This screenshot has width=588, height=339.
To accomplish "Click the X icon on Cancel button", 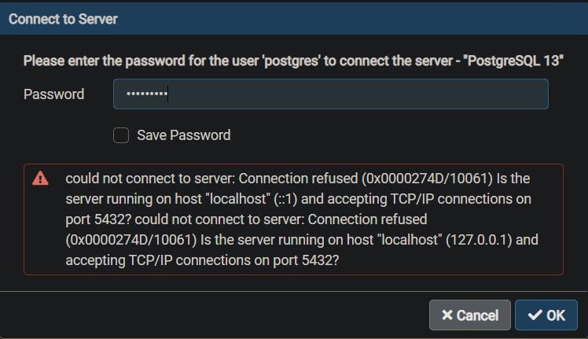I will [x=447, y=315].
